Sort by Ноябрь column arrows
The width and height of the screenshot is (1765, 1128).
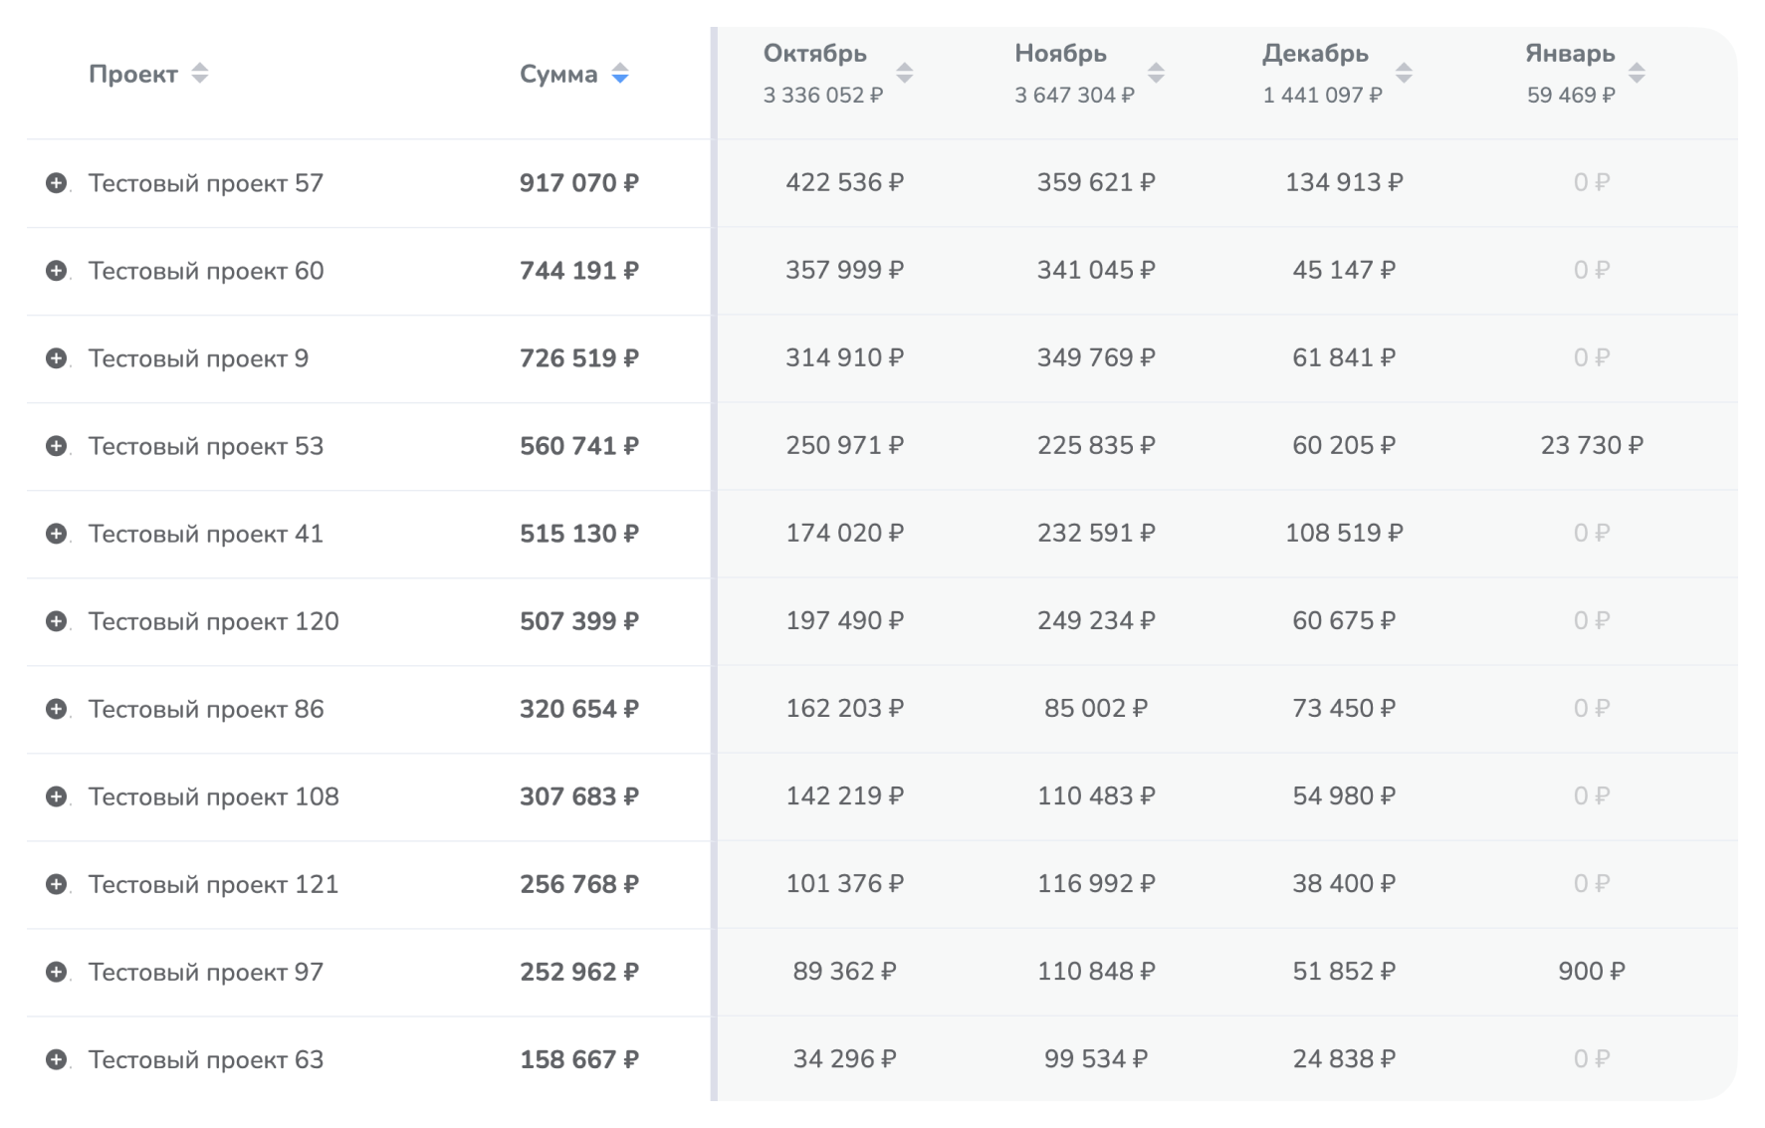tap(1156, 73)
